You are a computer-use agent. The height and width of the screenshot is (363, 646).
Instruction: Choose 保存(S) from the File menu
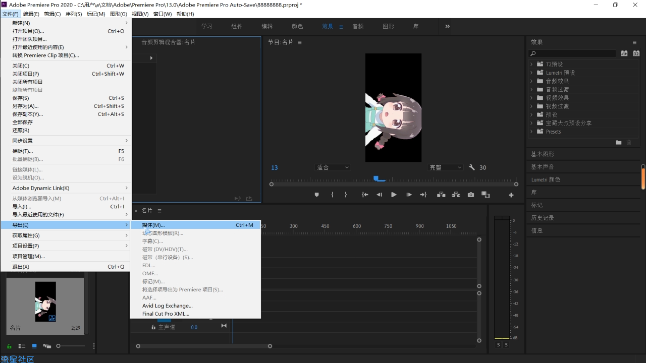click(x=66, y=98)
